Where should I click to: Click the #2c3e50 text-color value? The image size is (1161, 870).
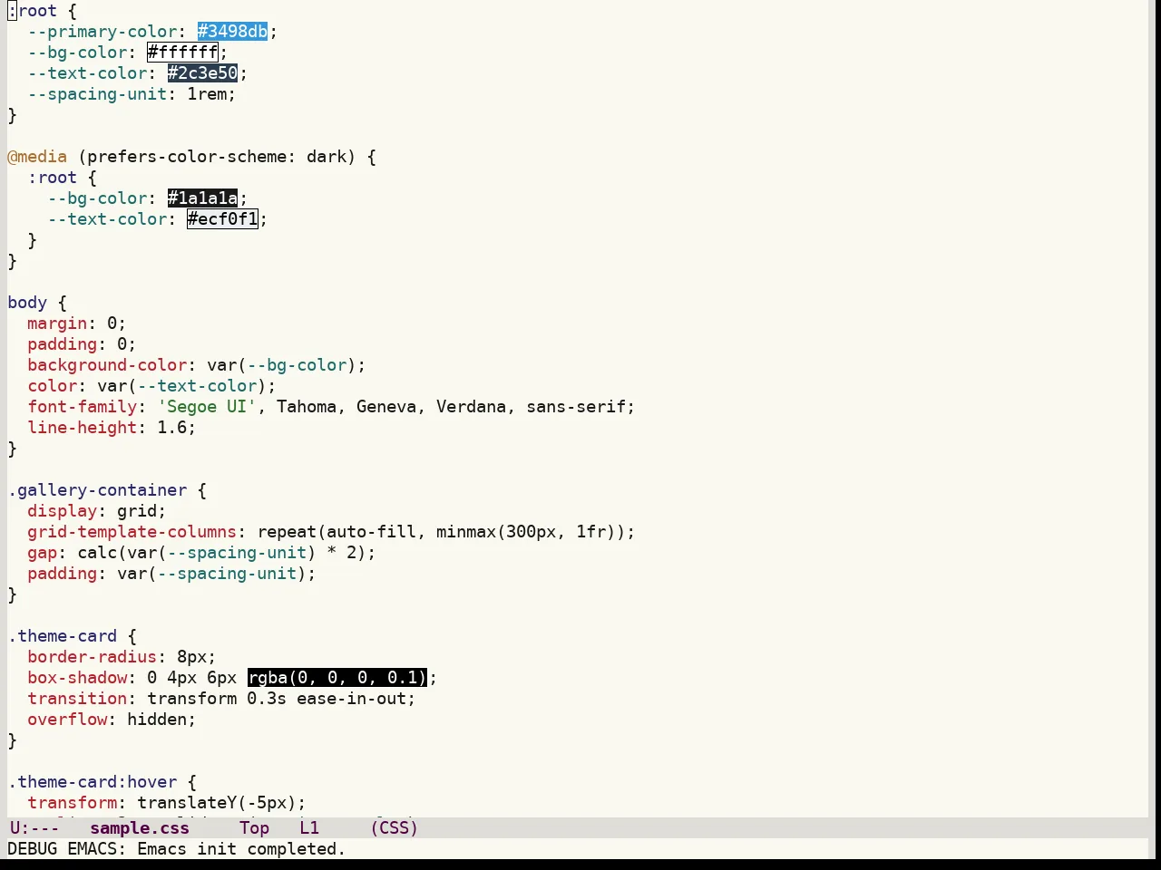coord(202,73)
